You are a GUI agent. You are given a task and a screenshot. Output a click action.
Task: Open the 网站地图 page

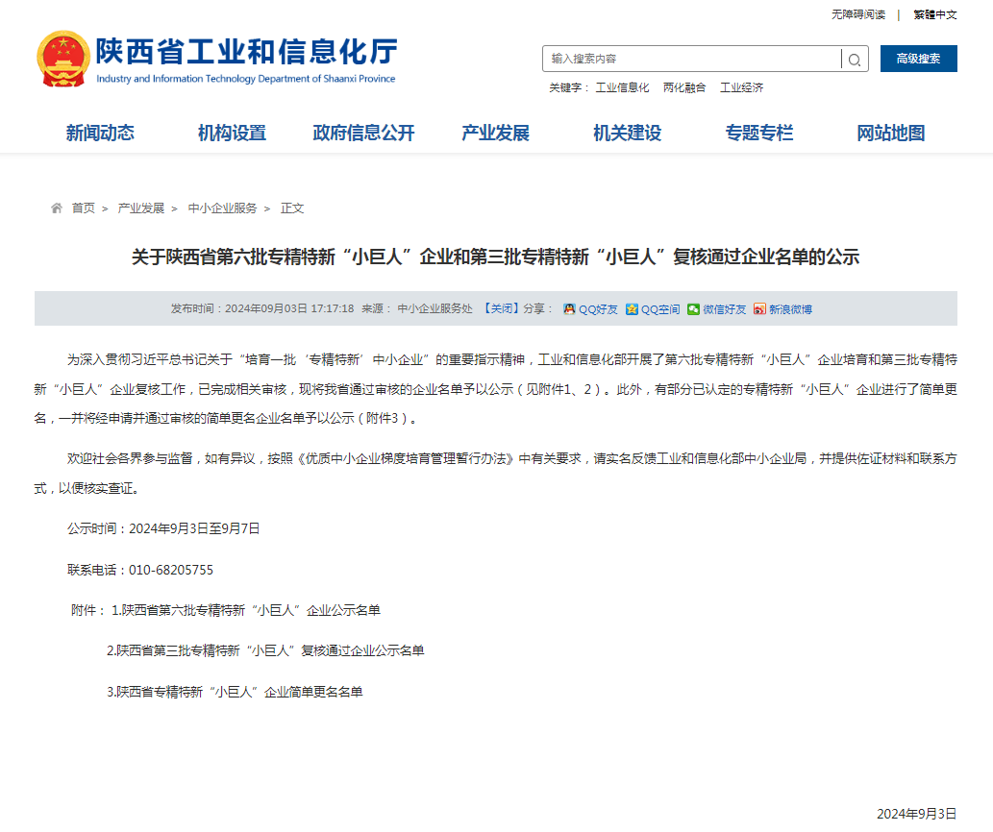pyautogui.click(x=890, y=134)
